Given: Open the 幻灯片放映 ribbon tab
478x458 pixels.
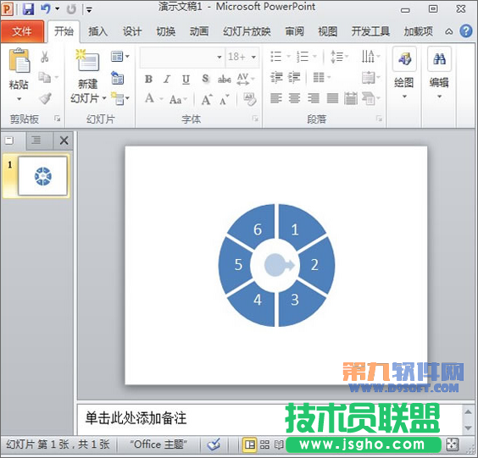Looking at the screenshot, I should [247, 31].
